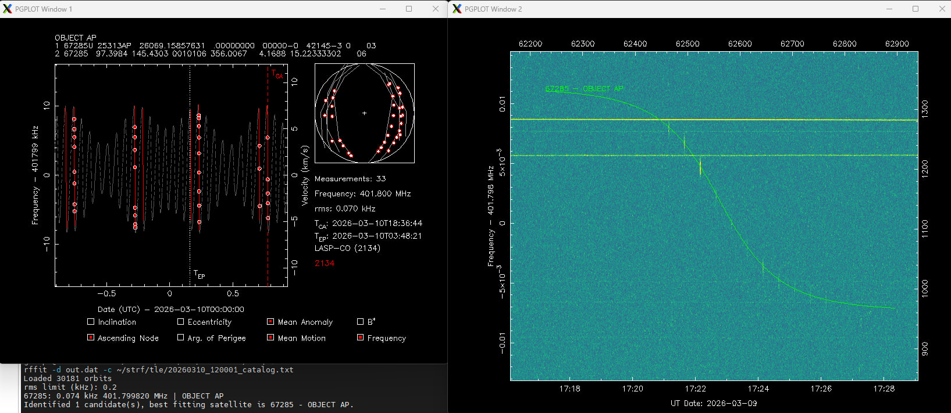Viewport: 951px width, 413px height.
Task: Toggle the B* drag term checkbox
Action: [x=360, y=322]
